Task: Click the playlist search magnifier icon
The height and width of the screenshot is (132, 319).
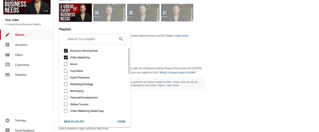Action: [121, 39]
